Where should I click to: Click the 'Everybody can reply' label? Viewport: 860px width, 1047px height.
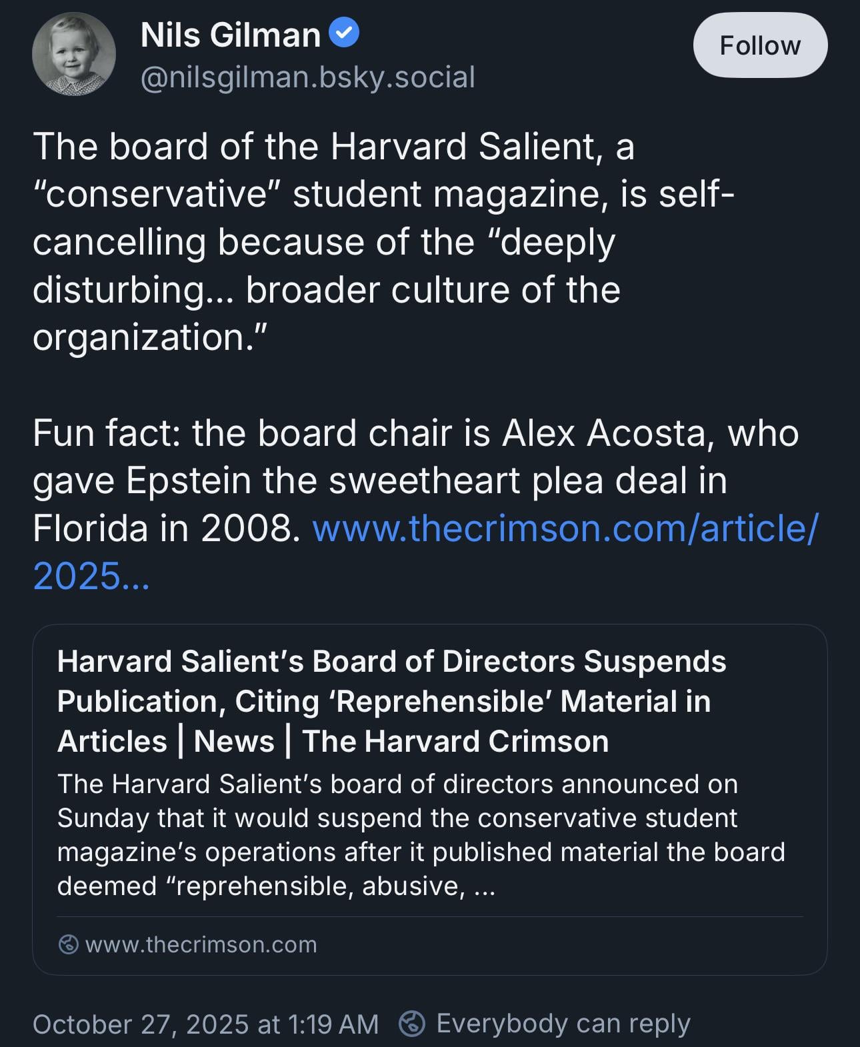point(563,1024)
